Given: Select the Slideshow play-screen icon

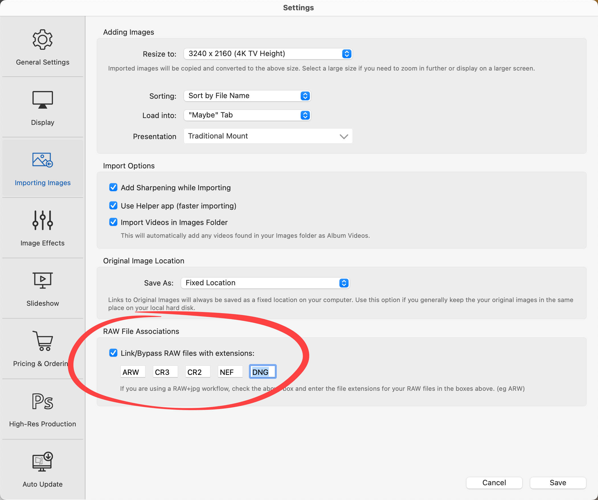Looking at the screenshot, I should [42, 280].
